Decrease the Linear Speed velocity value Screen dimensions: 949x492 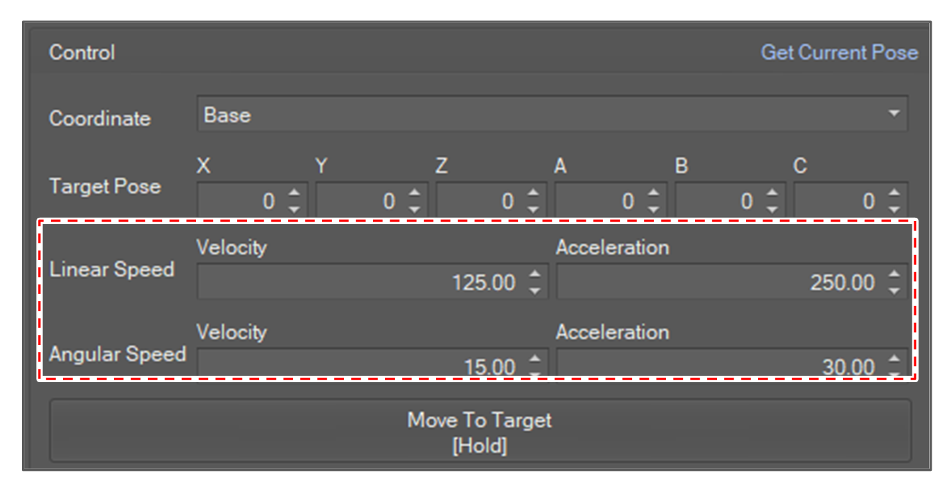(534, 290)
